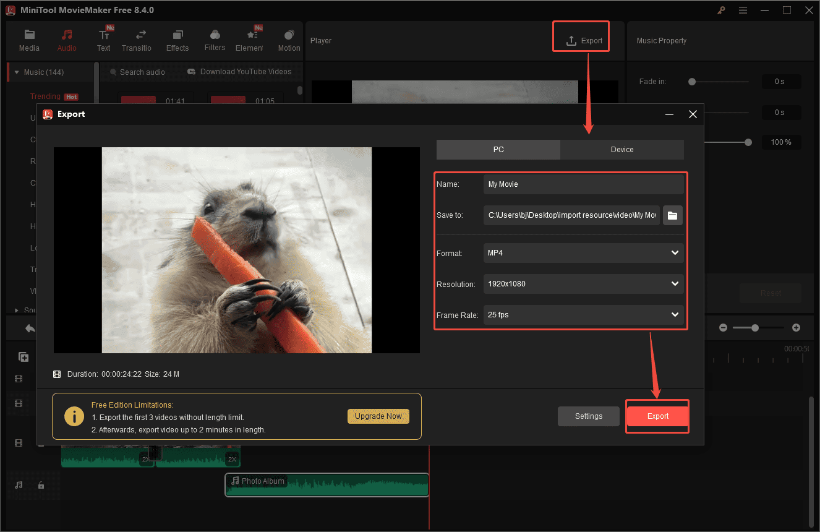This screenshot has width=820, height=532.
Task: Open the Resolution dropdown showing 1920x1080
Action: point(583,283)
